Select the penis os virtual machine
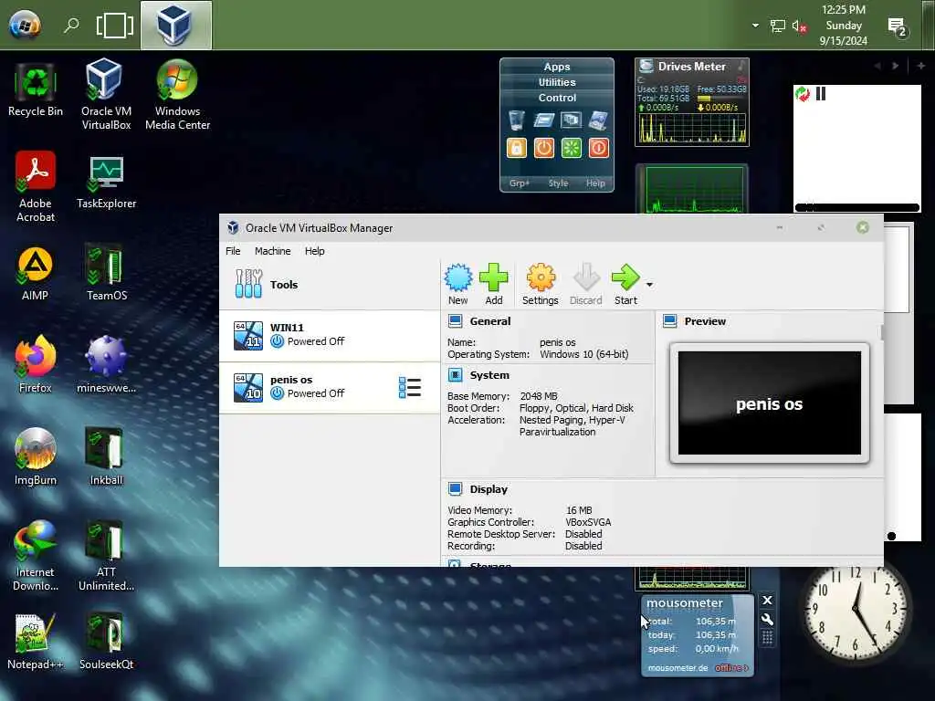 pyautogui.click(x=329, y=387)
